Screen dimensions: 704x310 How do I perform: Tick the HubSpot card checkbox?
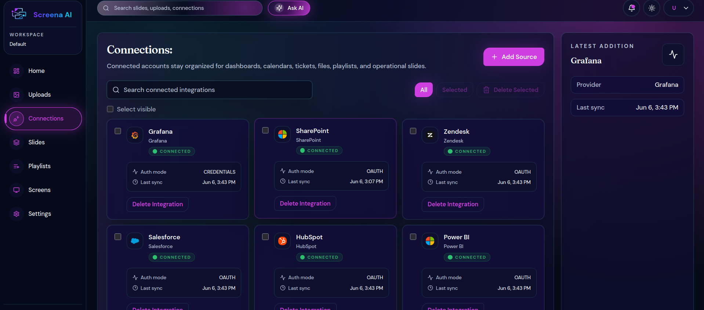click(x=265, y=237)
